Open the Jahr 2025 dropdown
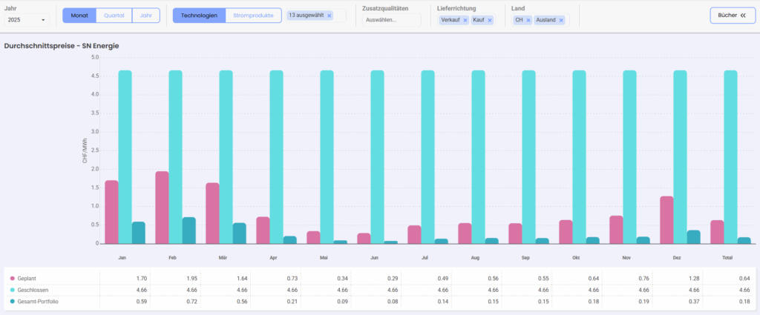The width and height of the screenshot is (760, 315). [x=27, y=20]
